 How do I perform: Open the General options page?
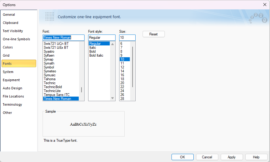point(19,15)
